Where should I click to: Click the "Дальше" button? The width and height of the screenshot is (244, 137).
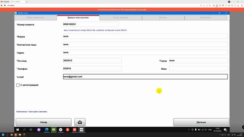point(201,122)
